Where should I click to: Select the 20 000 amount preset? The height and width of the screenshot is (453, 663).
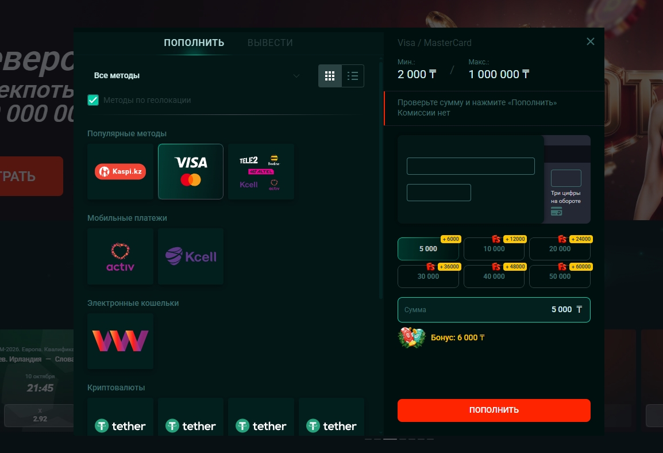560,249
